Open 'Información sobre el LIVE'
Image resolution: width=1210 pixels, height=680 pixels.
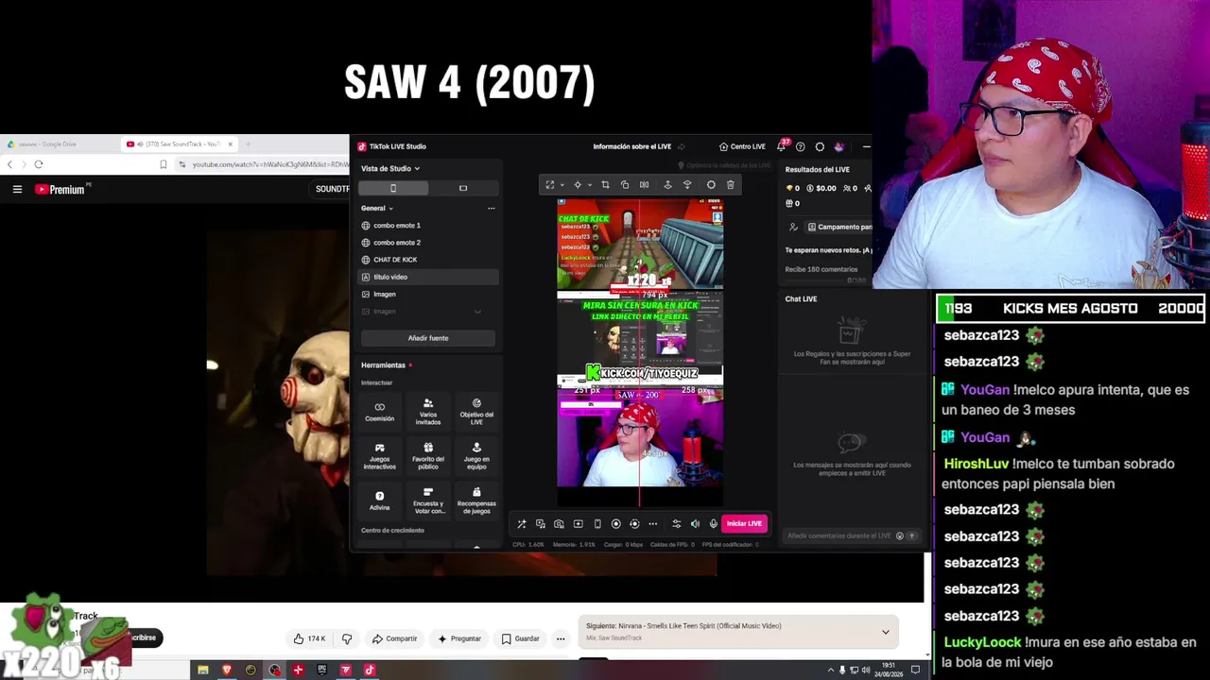[x=632, y=146]
